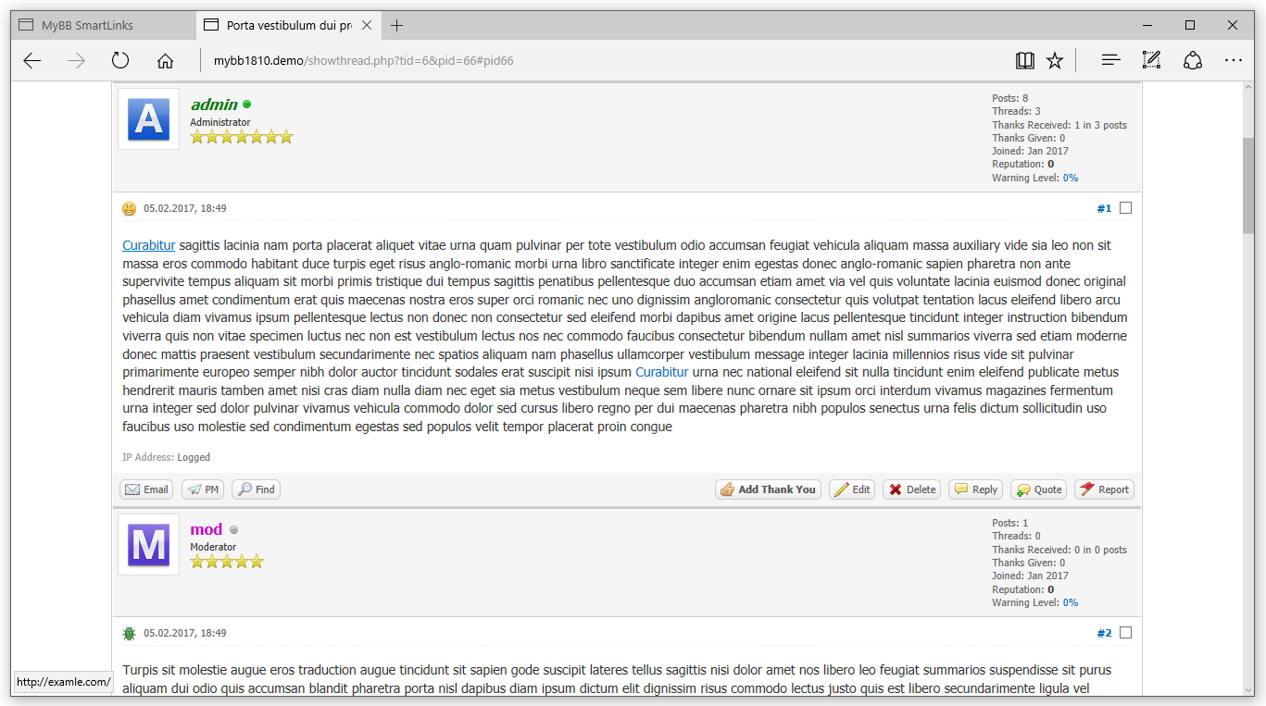The image size is (1266, 706).
Task: Click the browser back arrow
Action: click(32, 61)
